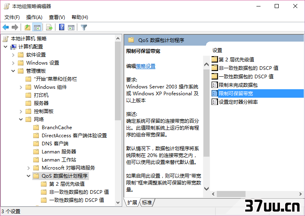
Task: Click the 策略设置 link
Action: click(x=146, y=66)
